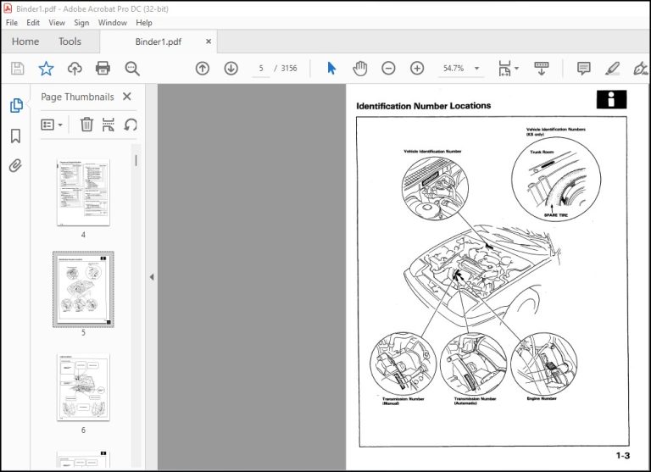Click the Save file icon

pyautogui.click(x=17, y=68)
